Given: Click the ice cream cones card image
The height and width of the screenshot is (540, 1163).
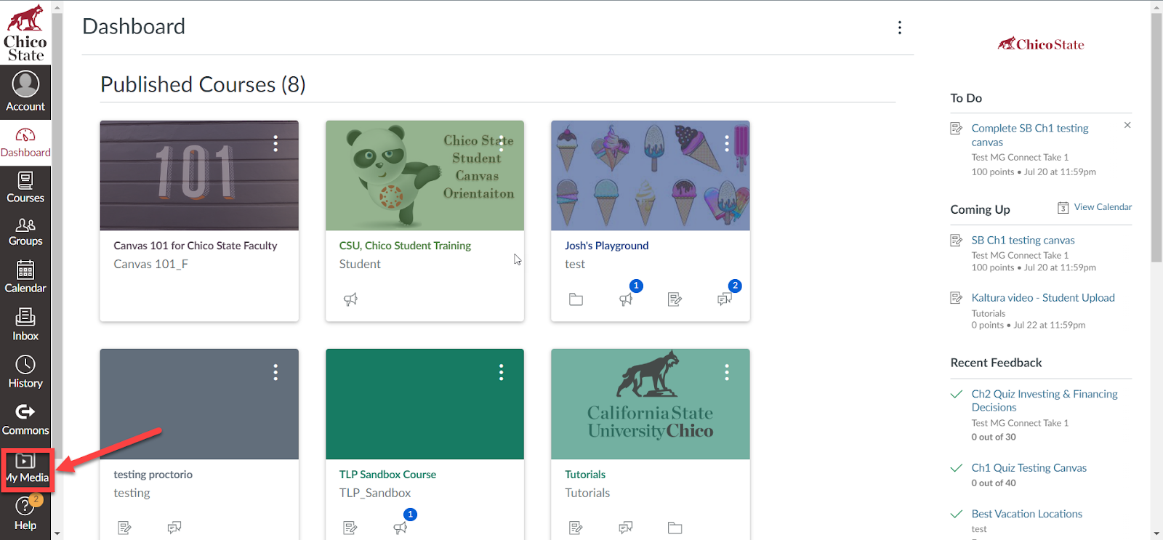Looking at the screenshot, I should 651,175.
